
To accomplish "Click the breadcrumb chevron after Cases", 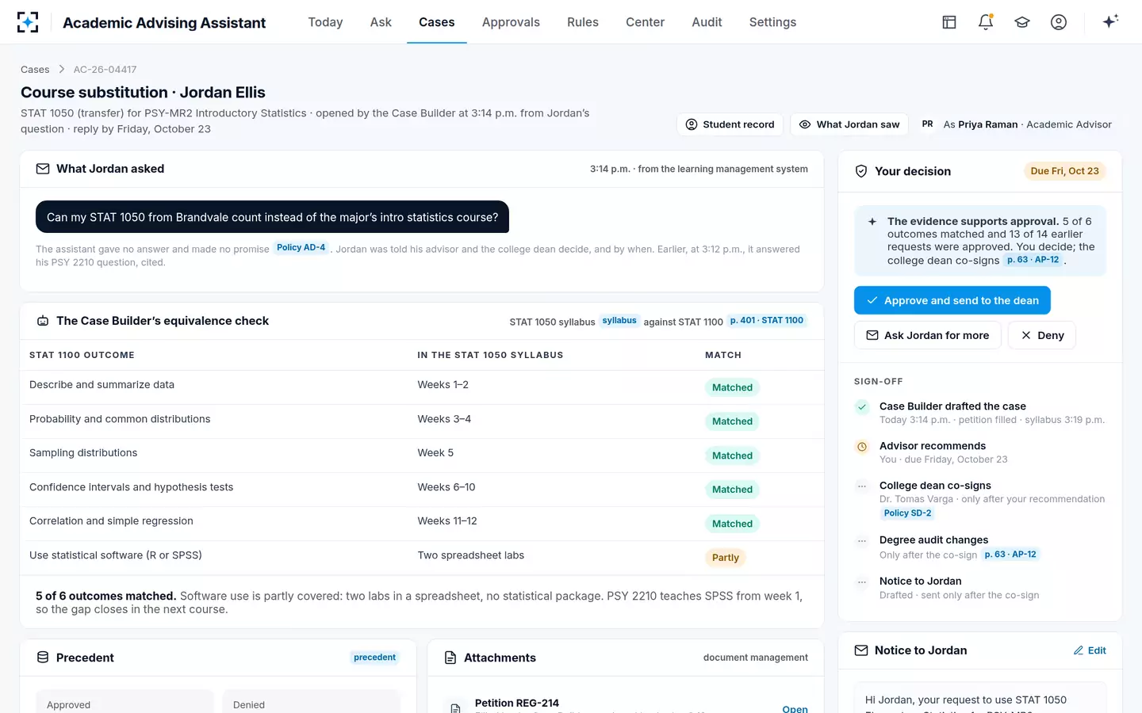I will click(x=61, y=70).
